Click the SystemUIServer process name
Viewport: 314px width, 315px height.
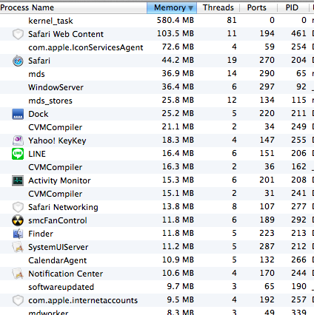(x=59, y=247)
